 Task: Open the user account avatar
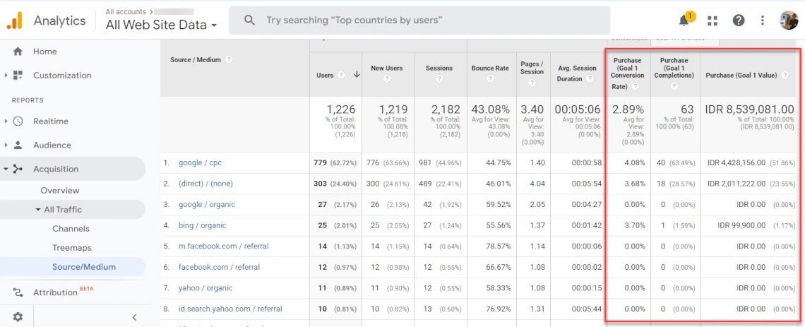(789, 20)
